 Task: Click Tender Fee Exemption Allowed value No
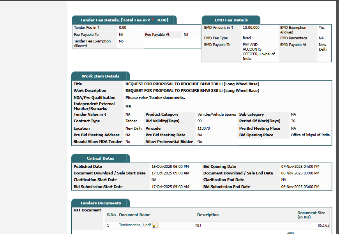(x=121, y=41)
